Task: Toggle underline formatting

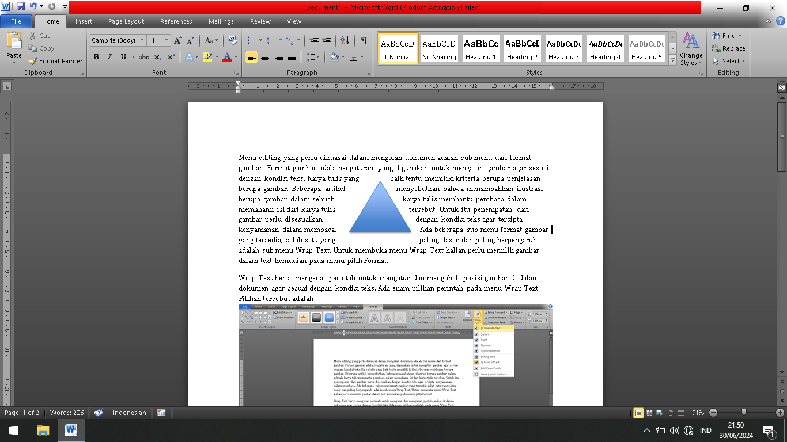Action: (x=122, y=56)
